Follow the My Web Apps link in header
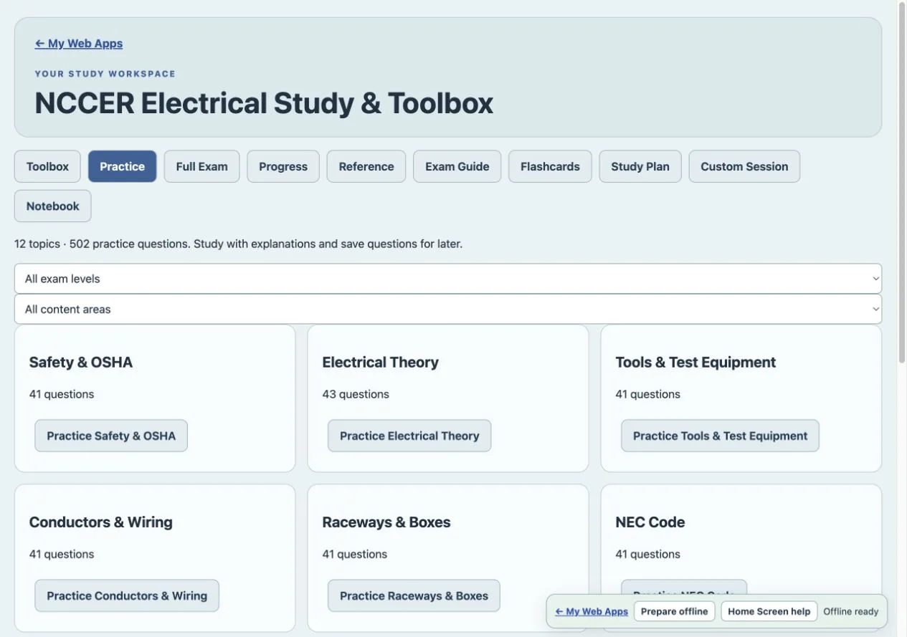This screenshot has width=907, height=637. click(79, 44)
